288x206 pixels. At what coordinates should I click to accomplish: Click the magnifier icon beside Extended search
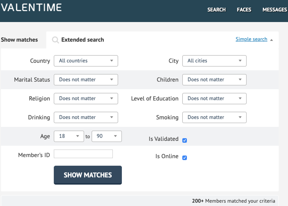coord(55,40)
